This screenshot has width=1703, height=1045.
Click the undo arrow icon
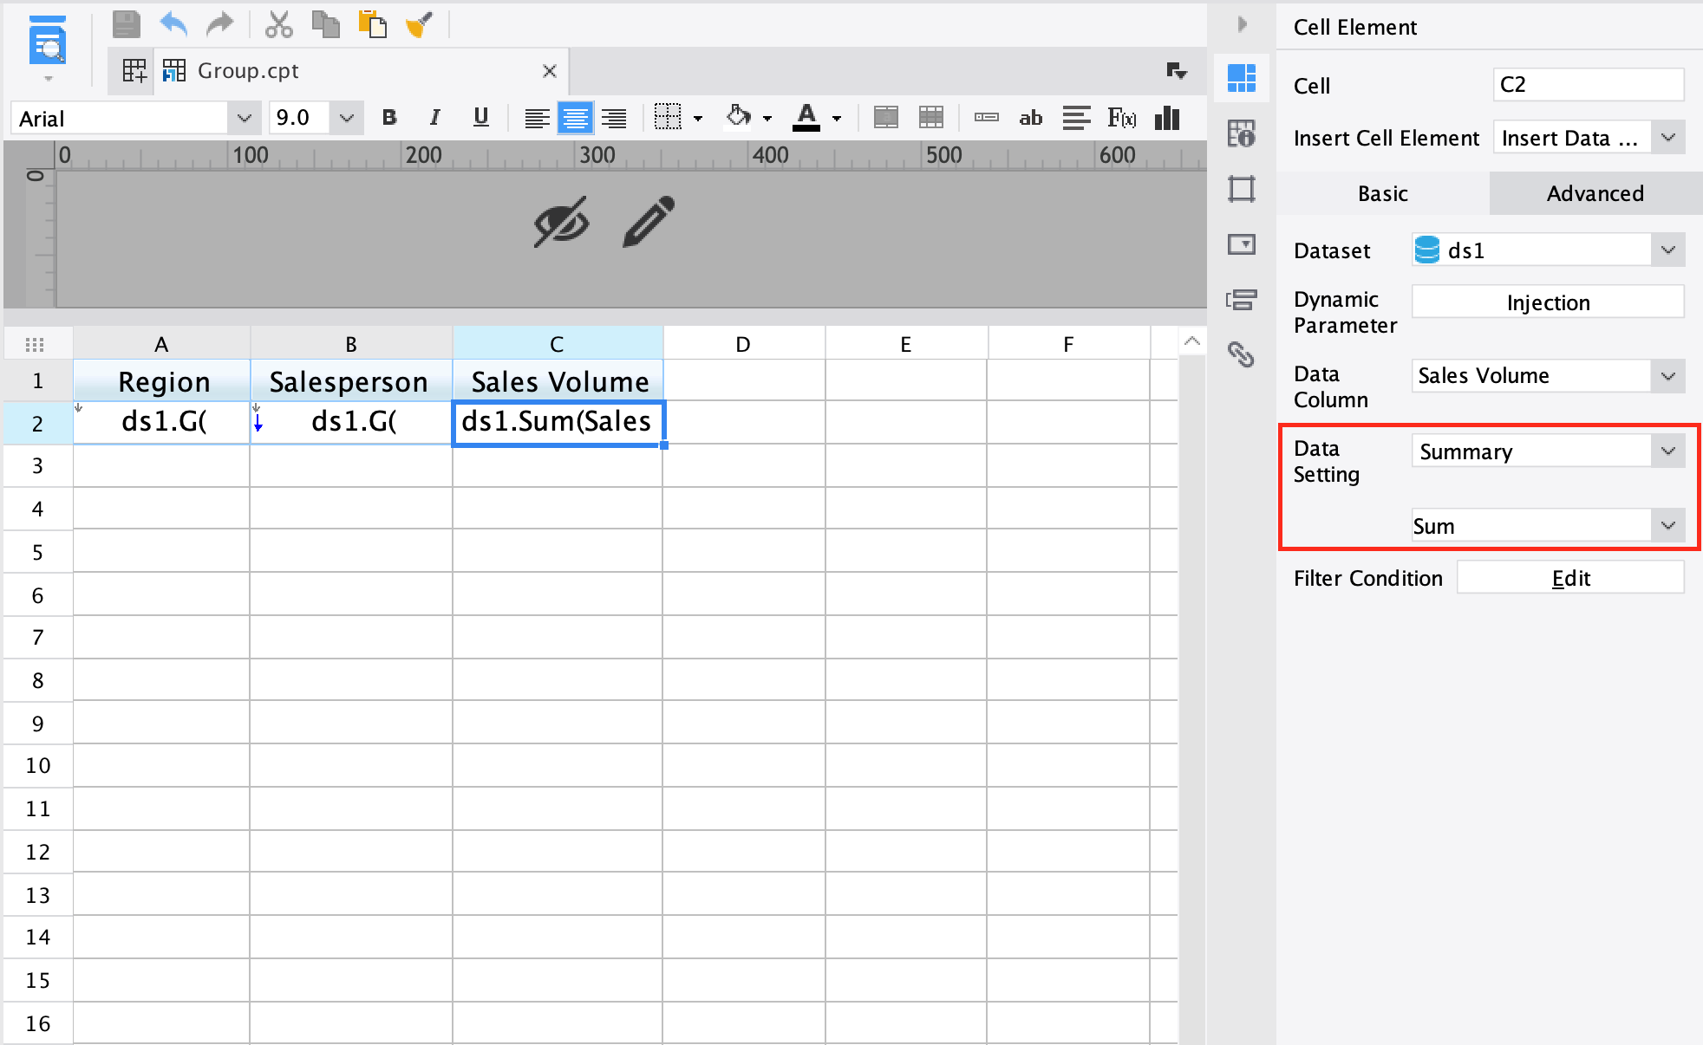[x=173, y=24]
